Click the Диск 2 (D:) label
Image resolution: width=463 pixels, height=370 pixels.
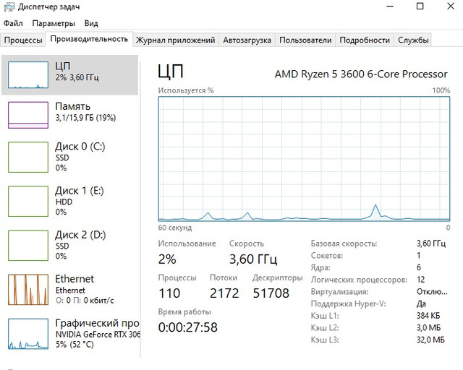80,235
